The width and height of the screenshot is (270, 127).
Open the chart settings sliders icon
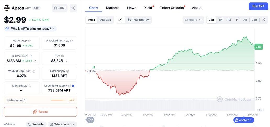[x=264, y=20]
